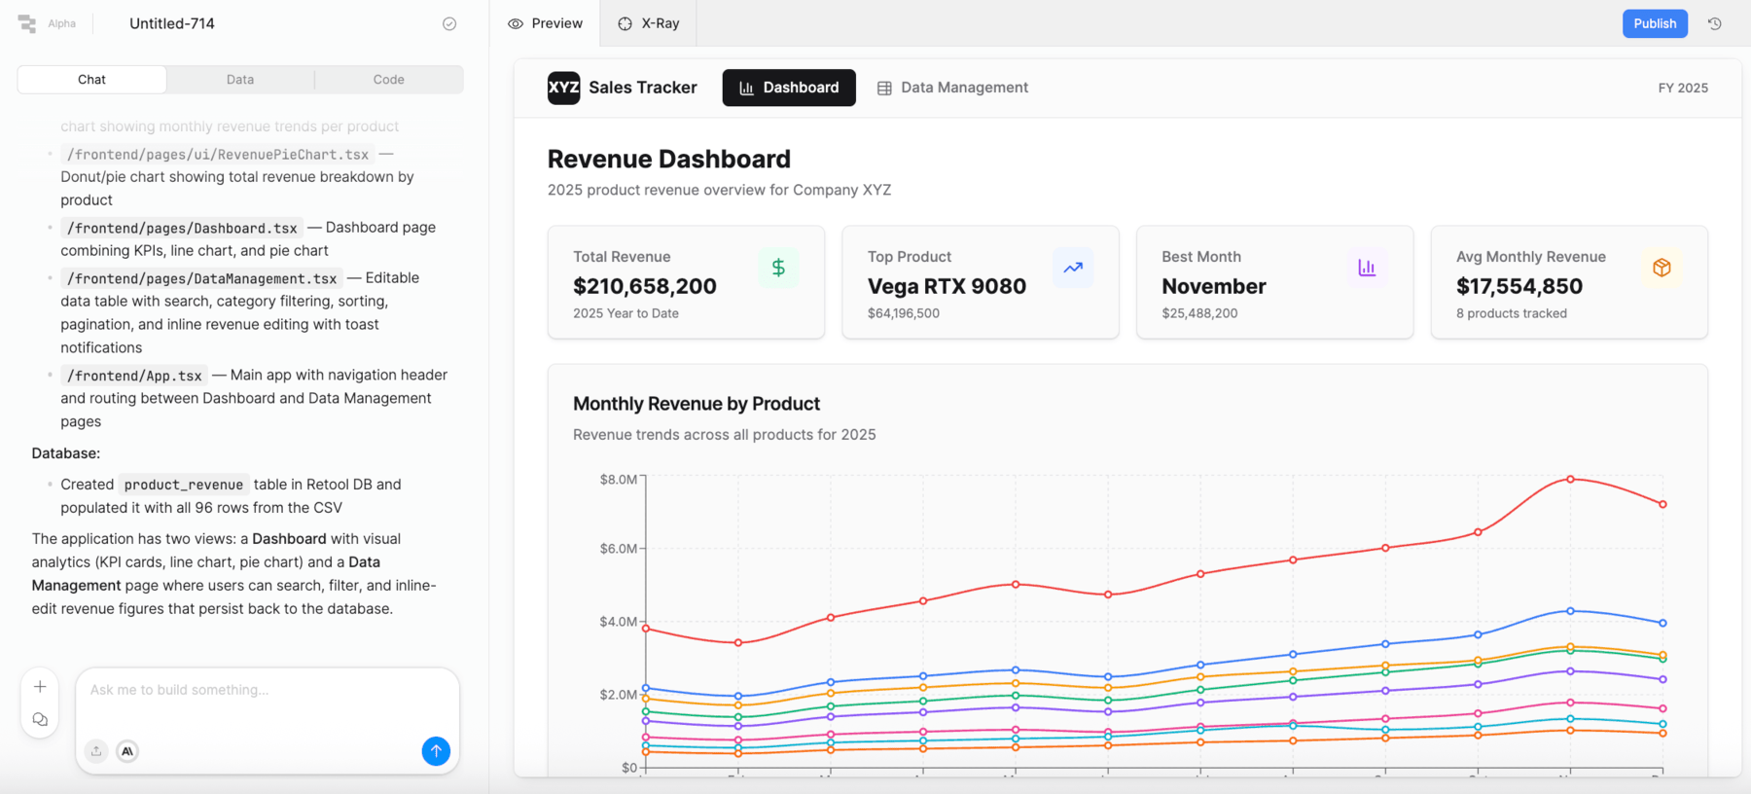Click the $64,196,500 top product revenue
This screenshot has width=1751, height=794.
[904, 313]
